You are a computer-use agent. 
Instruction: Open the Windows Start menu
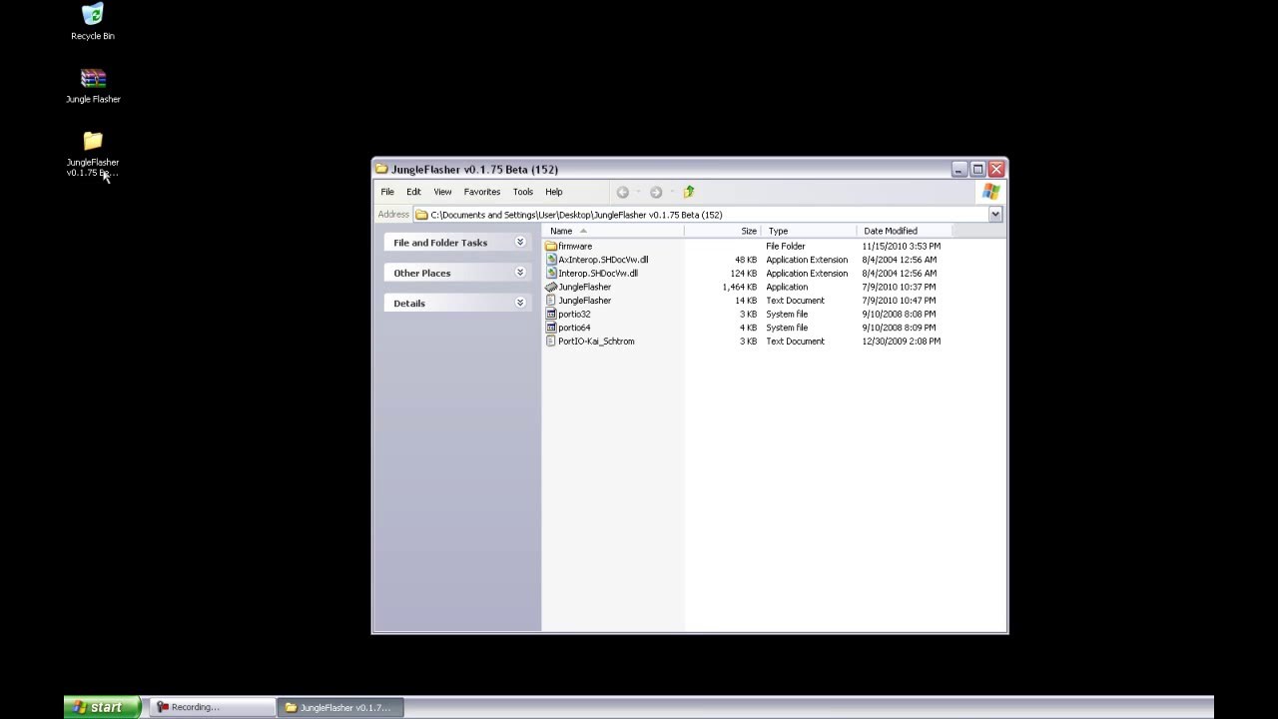pos(102,707)
